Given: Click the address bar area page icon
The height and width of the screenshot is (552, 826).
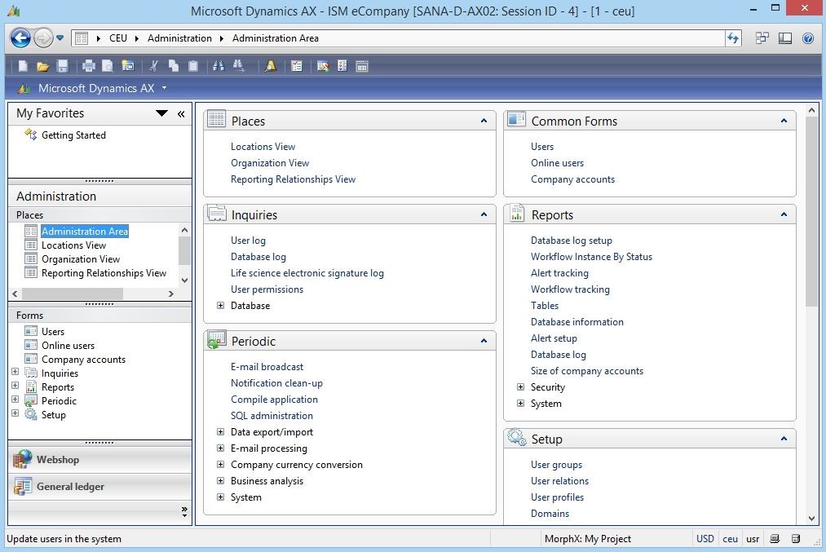Looking at the screenshot, I should coord(81,38).
